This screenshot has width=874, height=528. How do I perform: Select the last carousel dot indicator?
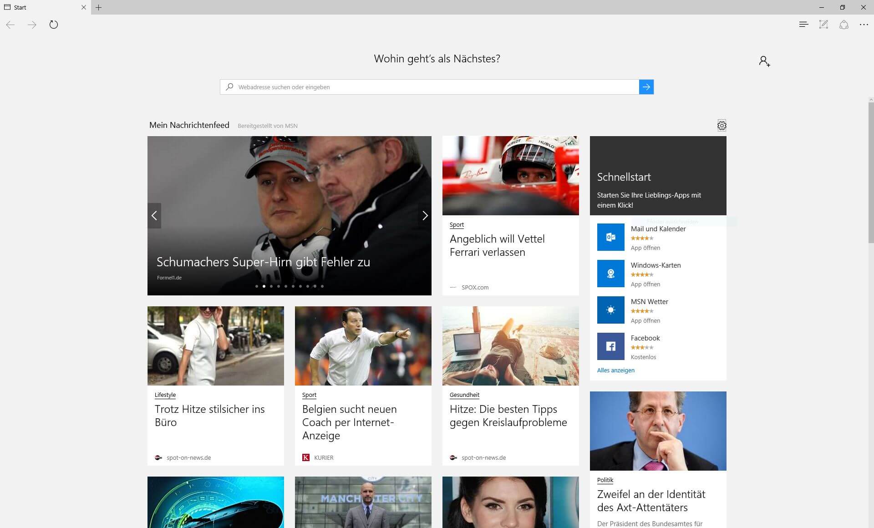click(x=322, y=286)
